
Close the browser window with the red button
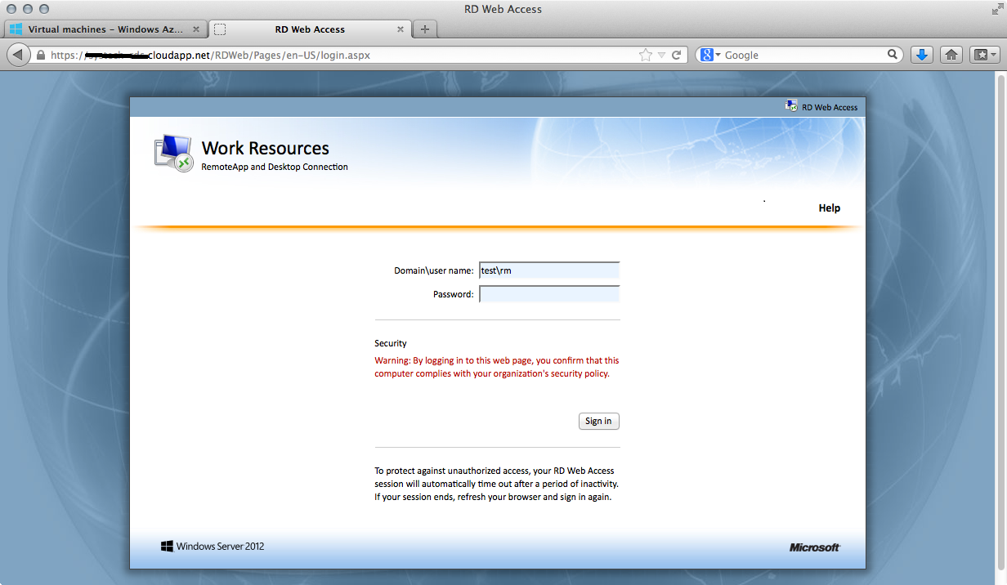point(11,9)
